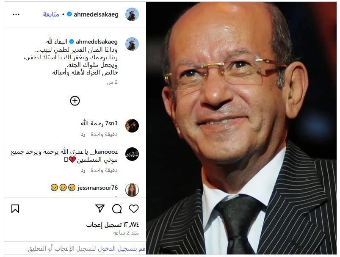Click the verified badge beside header username
Viewport: 340px width, 257px height.
point(69,14)
